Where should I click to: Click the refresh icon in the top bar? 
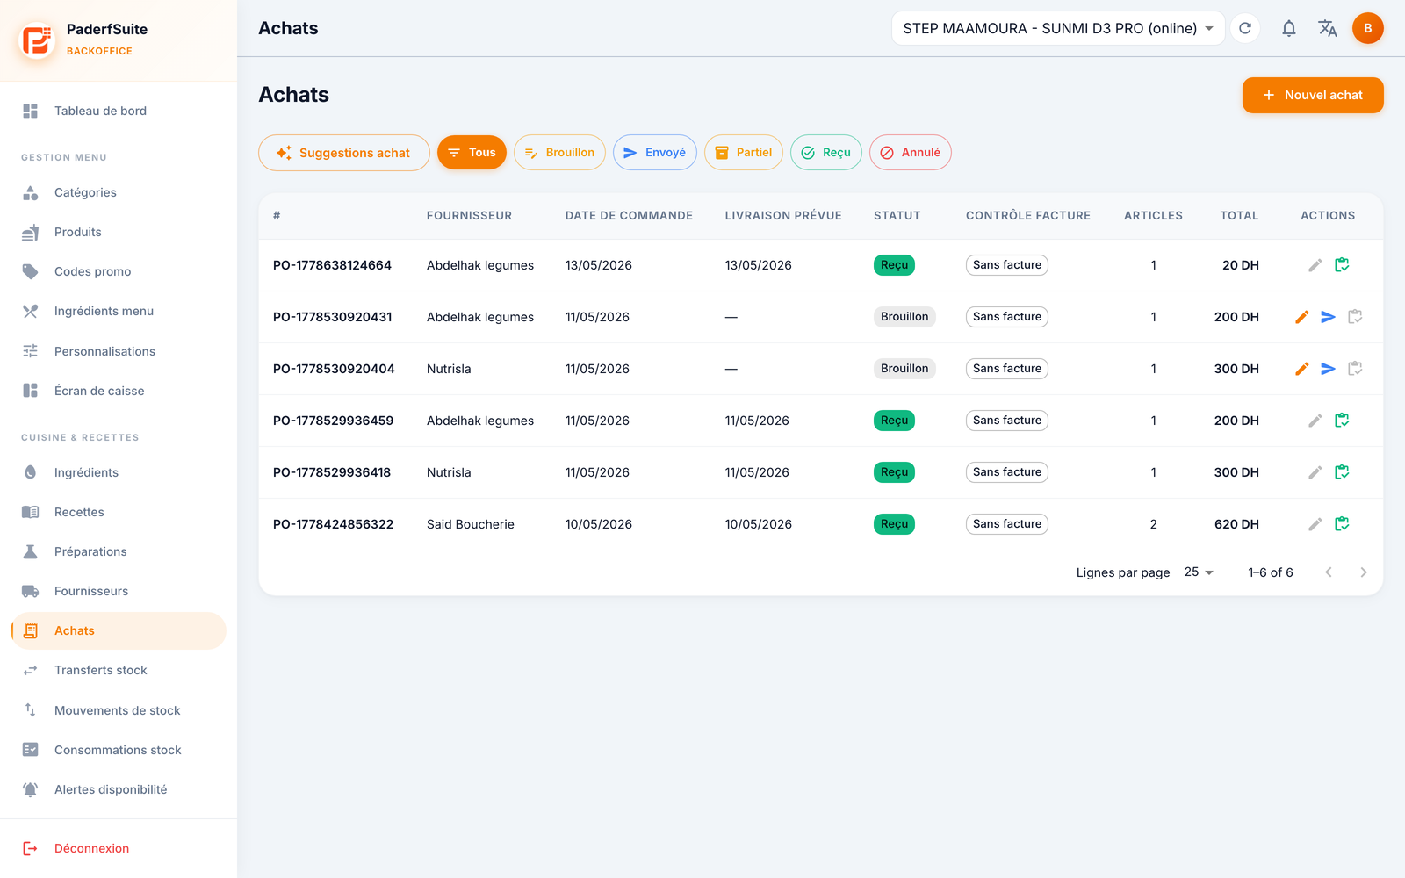[1245, 28]
